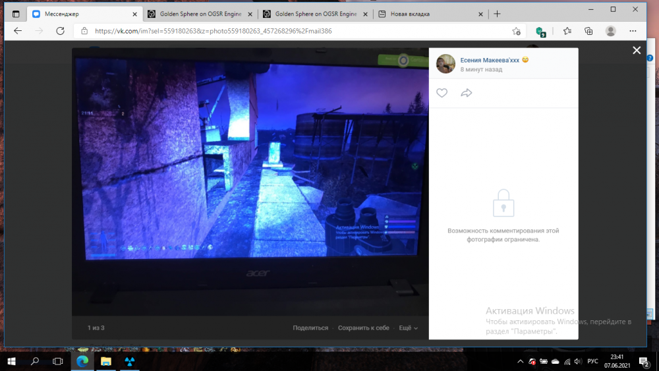
Task: Open the Edge settings three-dot menu
Action: click(x=633, y=31)
